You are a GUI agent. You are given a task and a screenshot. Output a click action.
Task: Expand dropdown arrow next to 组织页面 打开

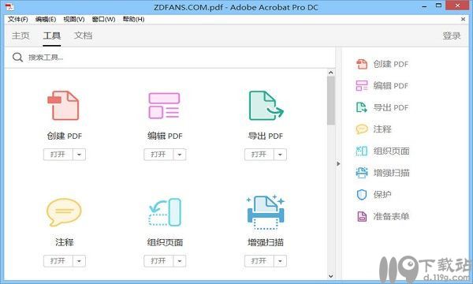point(180,261)
